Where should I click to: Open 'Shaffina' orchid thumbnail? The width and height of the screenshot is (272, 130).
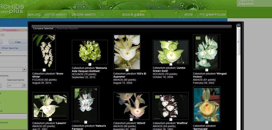[x=171, y=105]
